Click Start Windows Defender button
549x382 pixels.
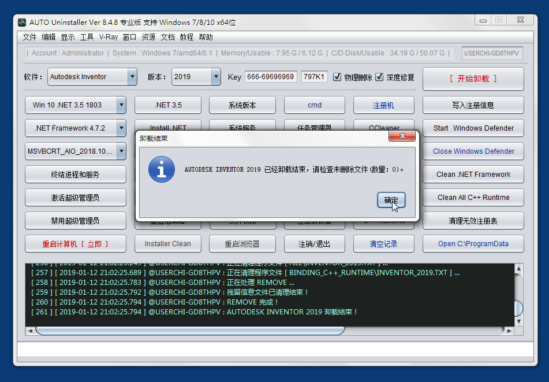tap(473, 128)
